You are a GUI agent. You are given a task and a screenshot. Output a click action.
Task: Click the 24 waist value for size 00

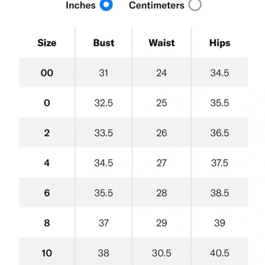162,73
